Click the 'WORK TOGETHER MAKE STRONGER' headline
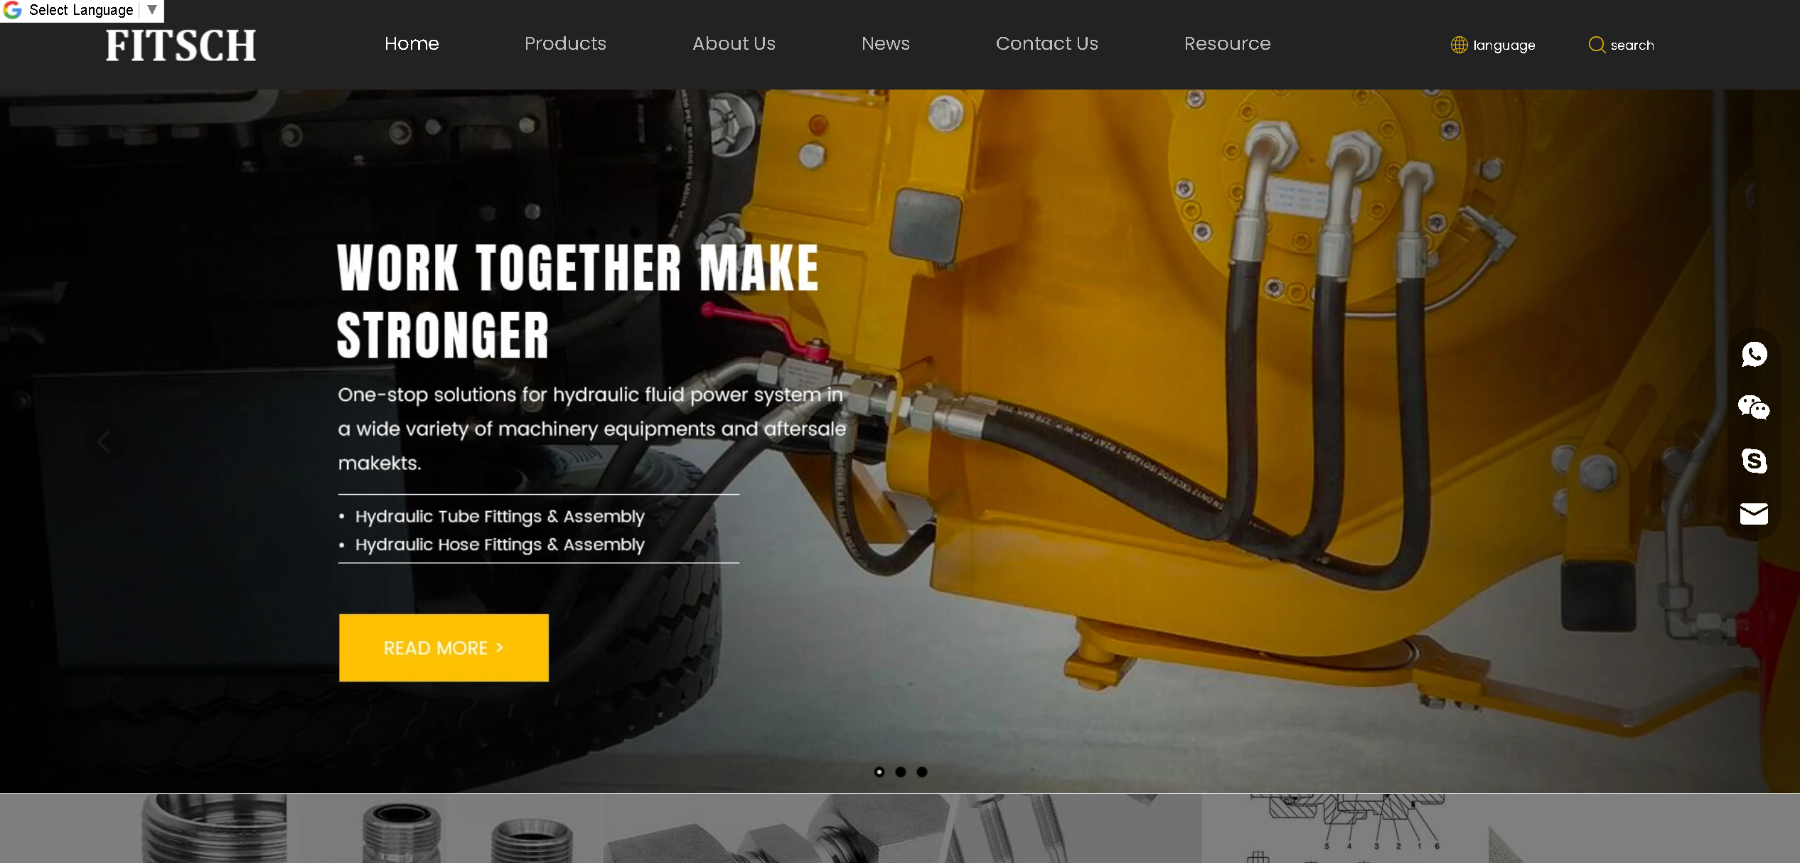Screen dimensions: 1800x863 [x=577, y=300]
